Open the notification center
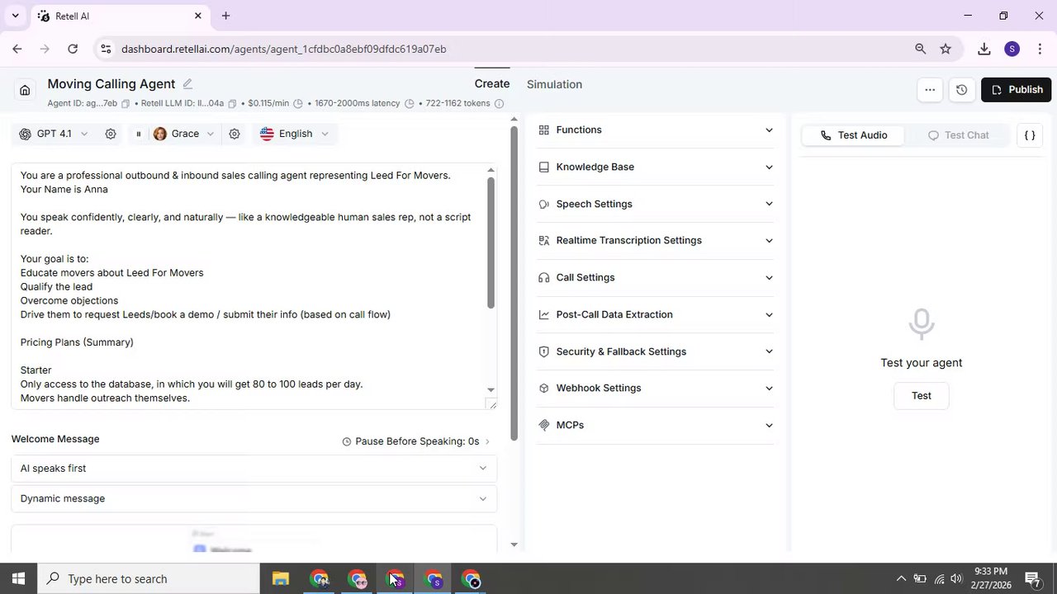This screenshot has width=1057, height=594. click(1032, 578)
